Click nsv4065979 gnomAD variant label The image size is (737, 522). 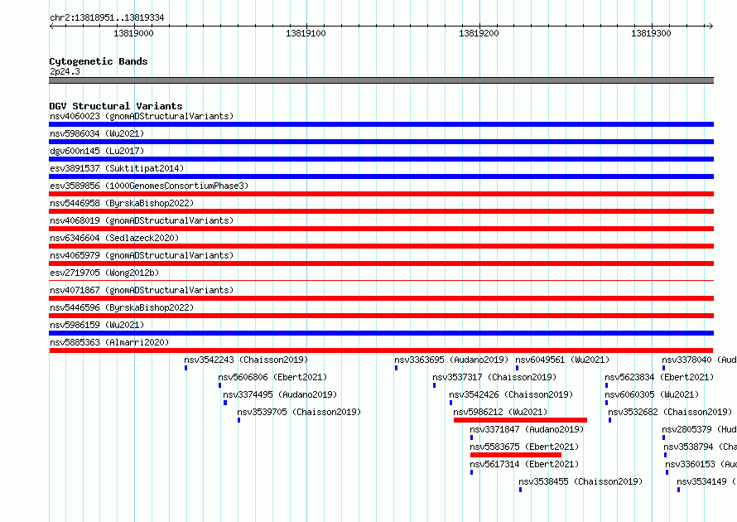click(x=142, y=255)
